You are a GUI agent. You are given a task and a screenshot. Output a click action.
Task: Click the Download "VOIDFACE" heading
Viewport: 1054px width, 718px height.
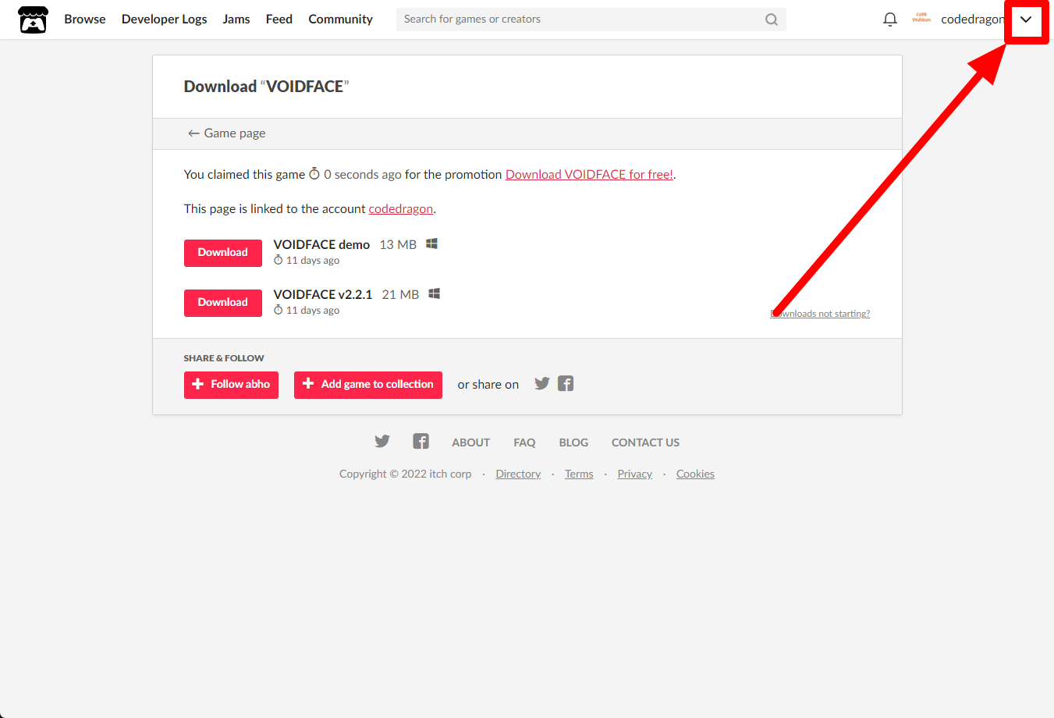(266, 87)
